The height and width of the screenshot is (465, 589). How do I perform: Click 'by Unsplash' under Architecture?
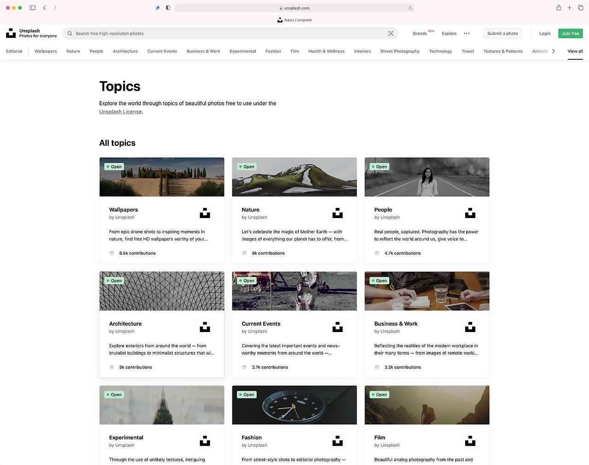122,332
